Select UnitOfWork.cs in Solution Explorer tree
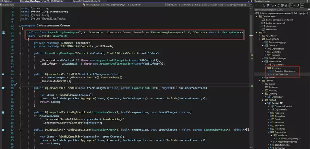Screen dimensions: 310x149 point(281,74)
